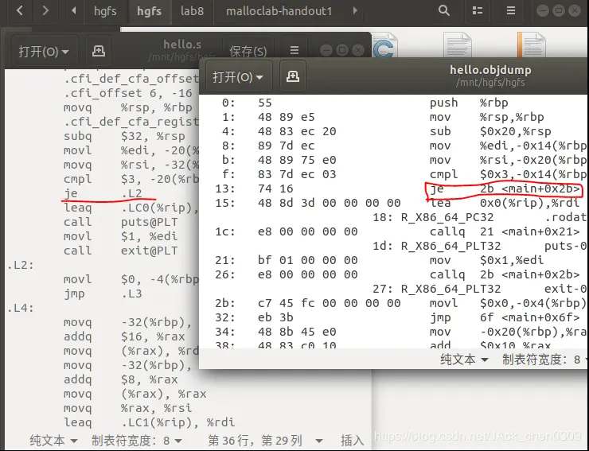Click 'call puts@PLT' line in hello.s
This screenshot has height=451, width=589.
pyautogui.click(x=120, y=222)
